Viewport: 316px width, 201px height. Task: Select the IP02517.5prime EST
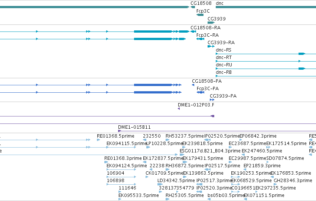tap(222, 166)
